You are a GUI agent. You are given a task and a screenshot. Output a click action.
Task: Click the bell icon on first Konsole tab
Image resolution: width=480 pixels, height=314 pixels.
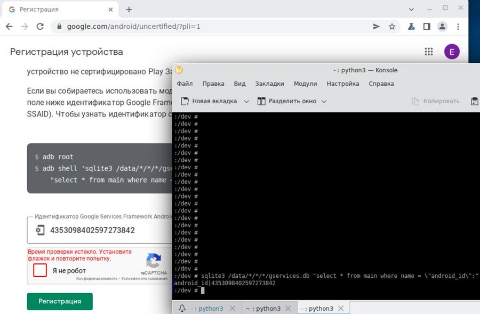pyautogui.click(x=182, y=308)
